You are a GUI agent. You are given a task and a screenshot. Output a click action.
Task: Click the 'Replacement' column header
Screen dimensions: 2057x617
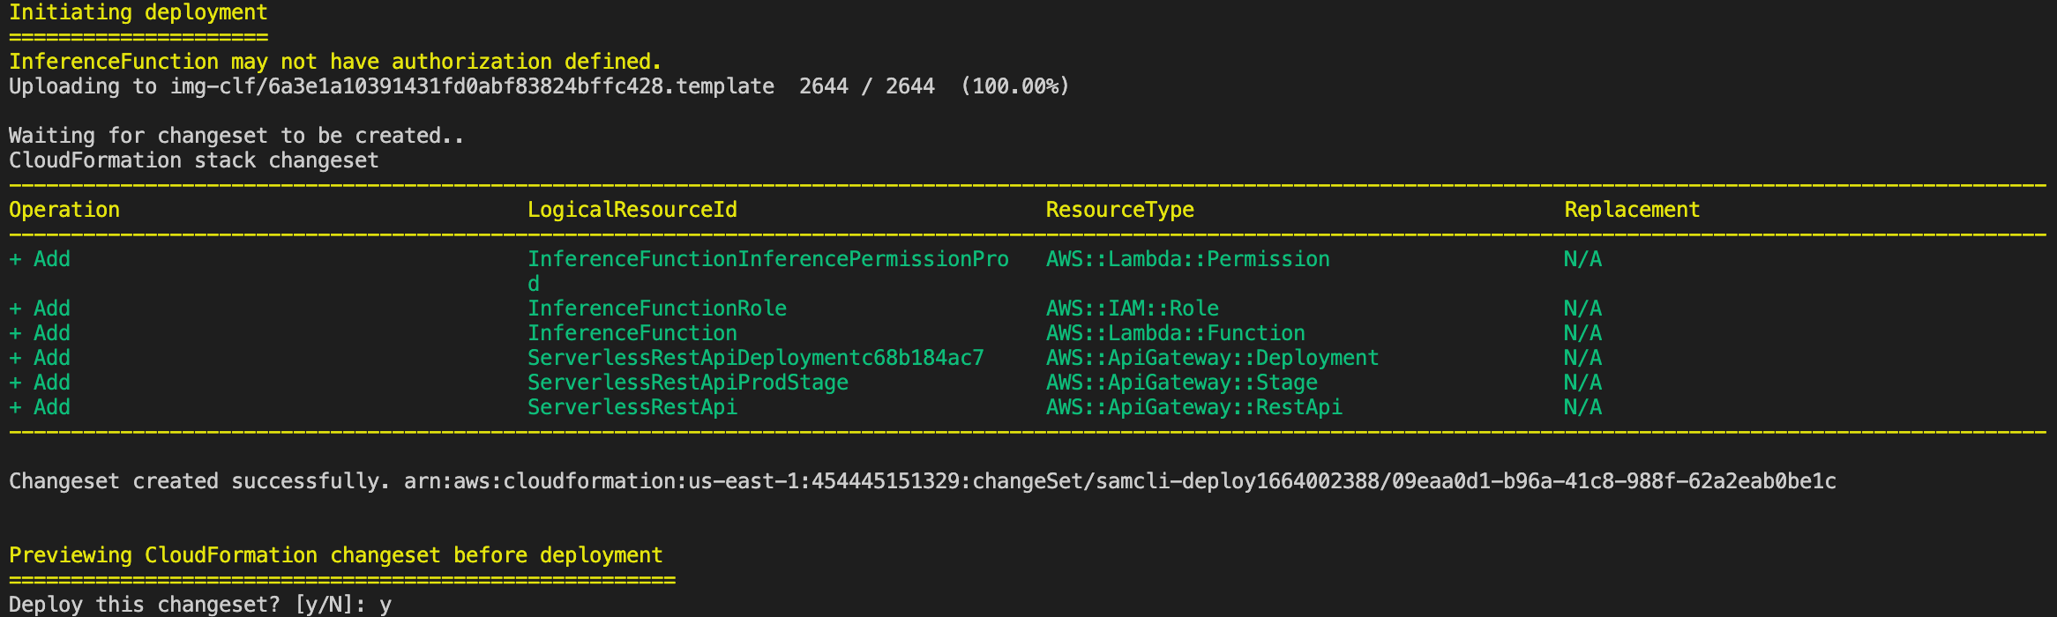(x=1633, y=210)
